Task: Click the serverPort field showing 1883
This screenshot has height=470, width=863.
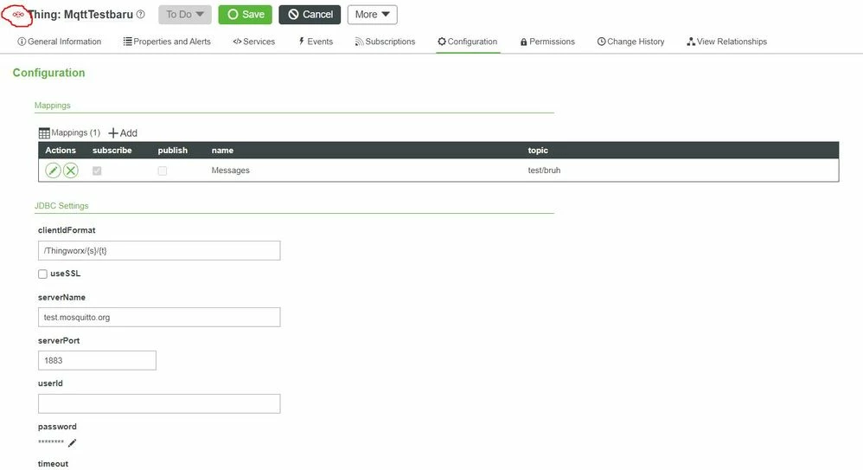Action: (97, 360)
